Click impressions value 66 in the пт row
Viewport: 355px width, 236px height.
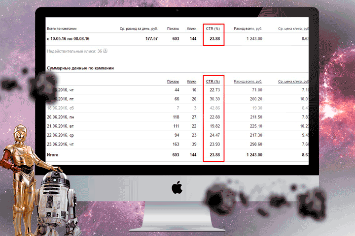[x=177, y=99]
